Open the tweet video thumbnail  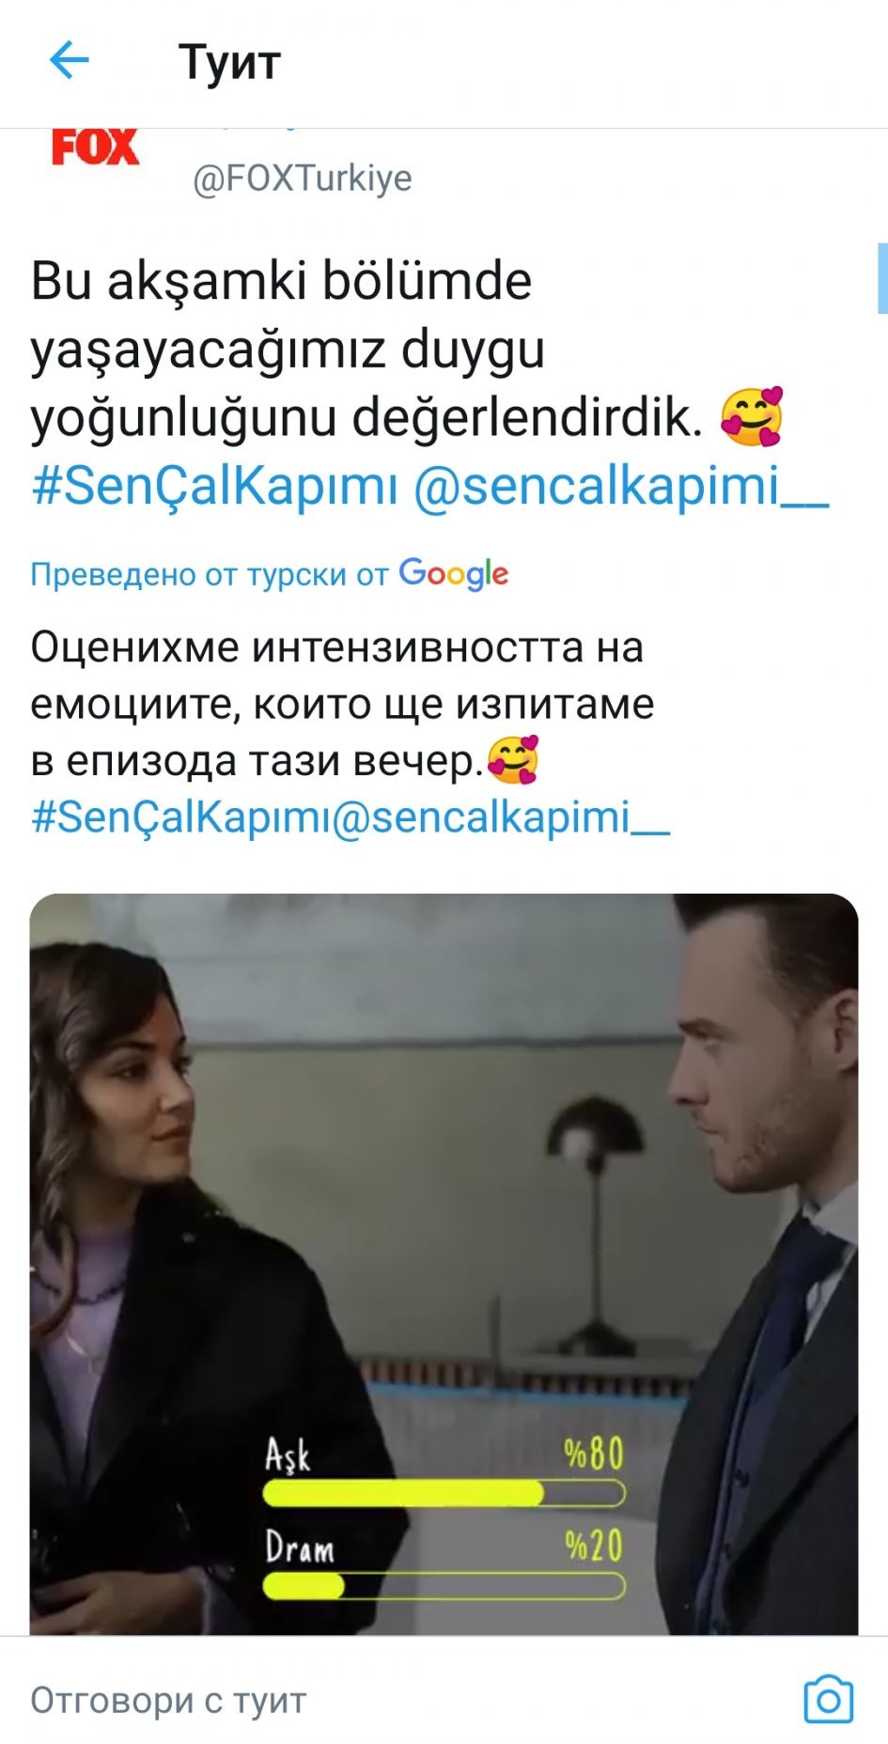click(x=444, y=1264)
